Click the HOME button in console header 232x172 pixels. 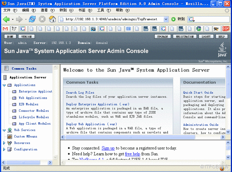coord(10,36)
